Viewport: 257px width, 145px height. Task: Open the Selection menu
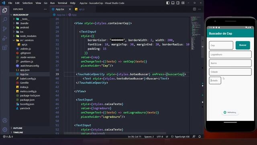click(27, 3)
